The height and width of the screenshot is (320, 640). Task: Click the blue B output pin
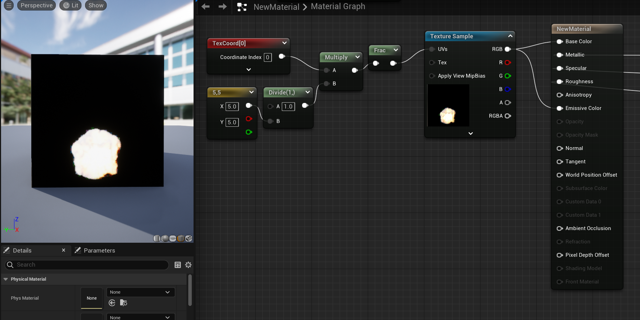coord(508,89)
